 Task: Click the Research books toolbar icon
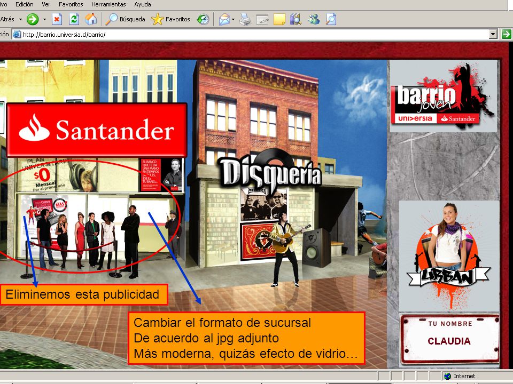[296, 19]
